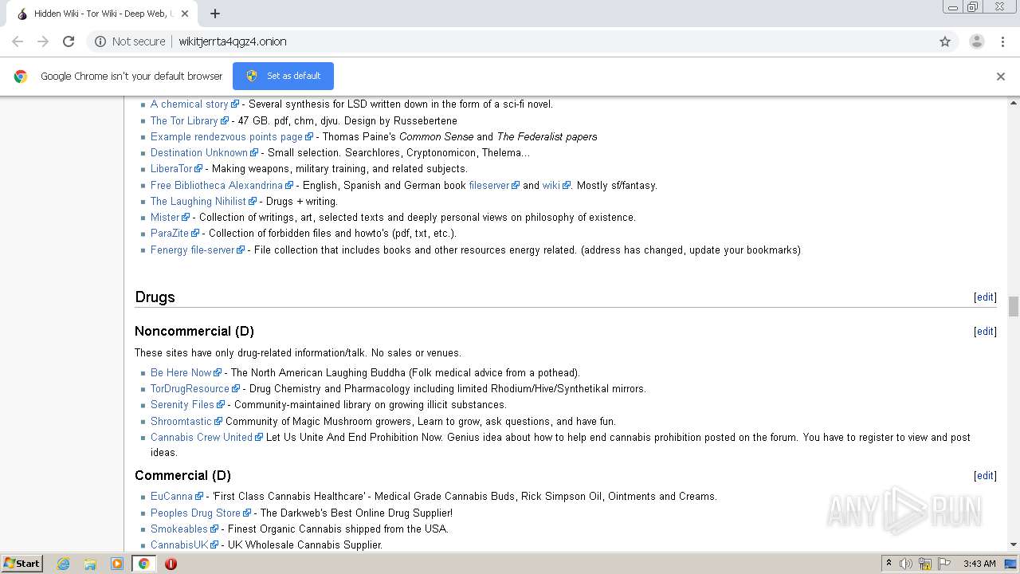The image size is (1020, 574).
Task: Open the Not secure site info icon
Action: pyautogui.click(x=100, y=41)
